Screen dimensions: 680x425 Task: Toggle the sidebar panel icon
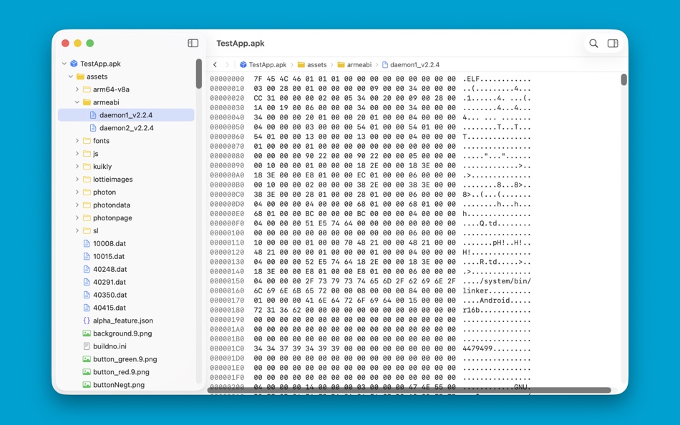193,43
